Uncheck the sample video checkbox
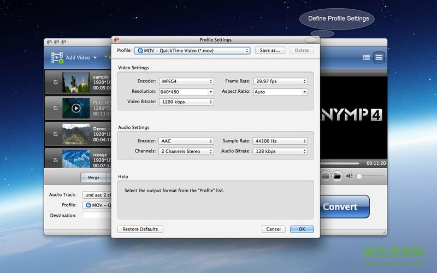The image size is (437, 273). point(56,82)
